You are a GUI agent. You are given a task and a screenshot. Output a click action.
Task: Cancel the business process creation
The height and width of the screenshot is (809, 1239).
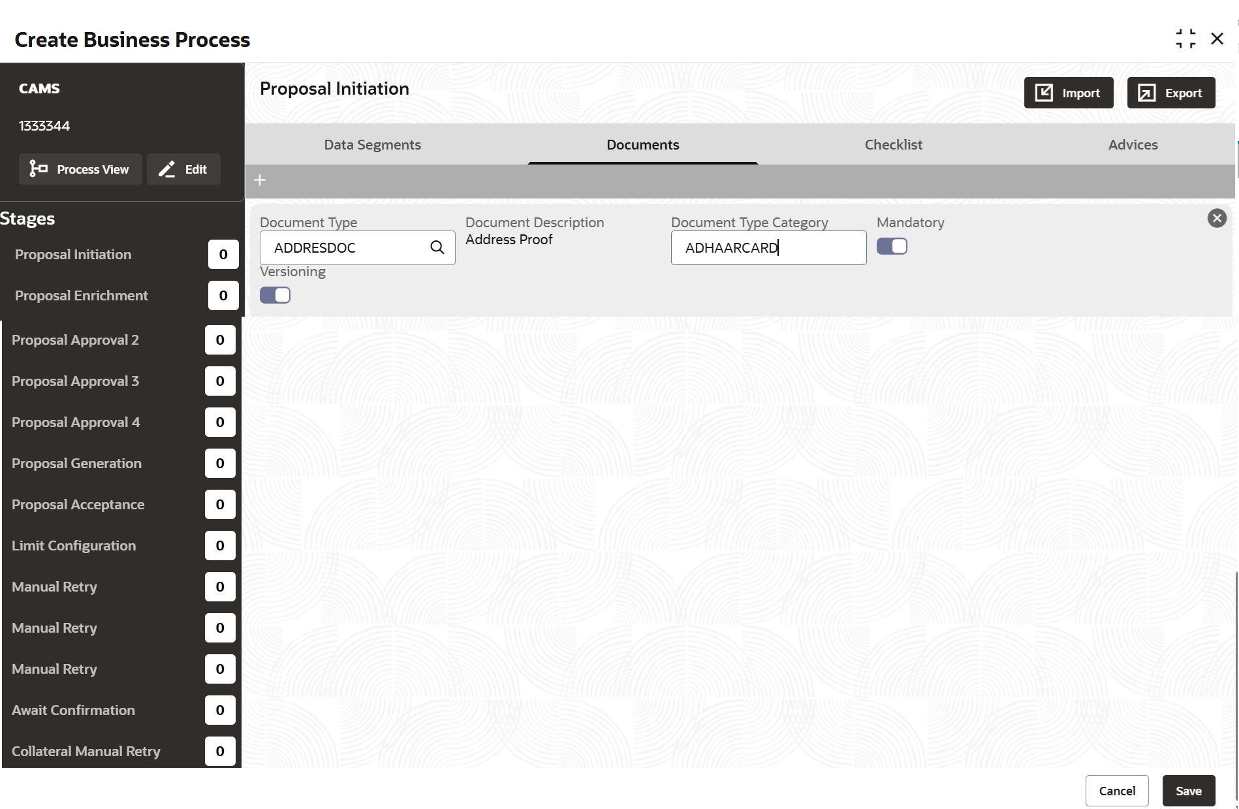(x=1117, y=791)
